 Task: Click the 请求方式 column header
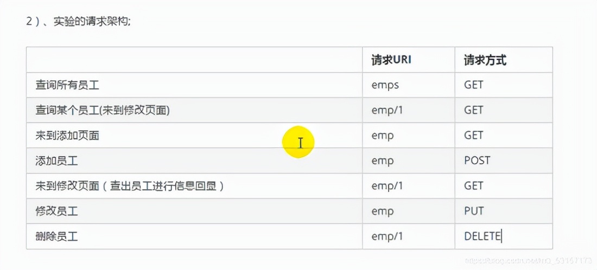(x=485, y=60)
